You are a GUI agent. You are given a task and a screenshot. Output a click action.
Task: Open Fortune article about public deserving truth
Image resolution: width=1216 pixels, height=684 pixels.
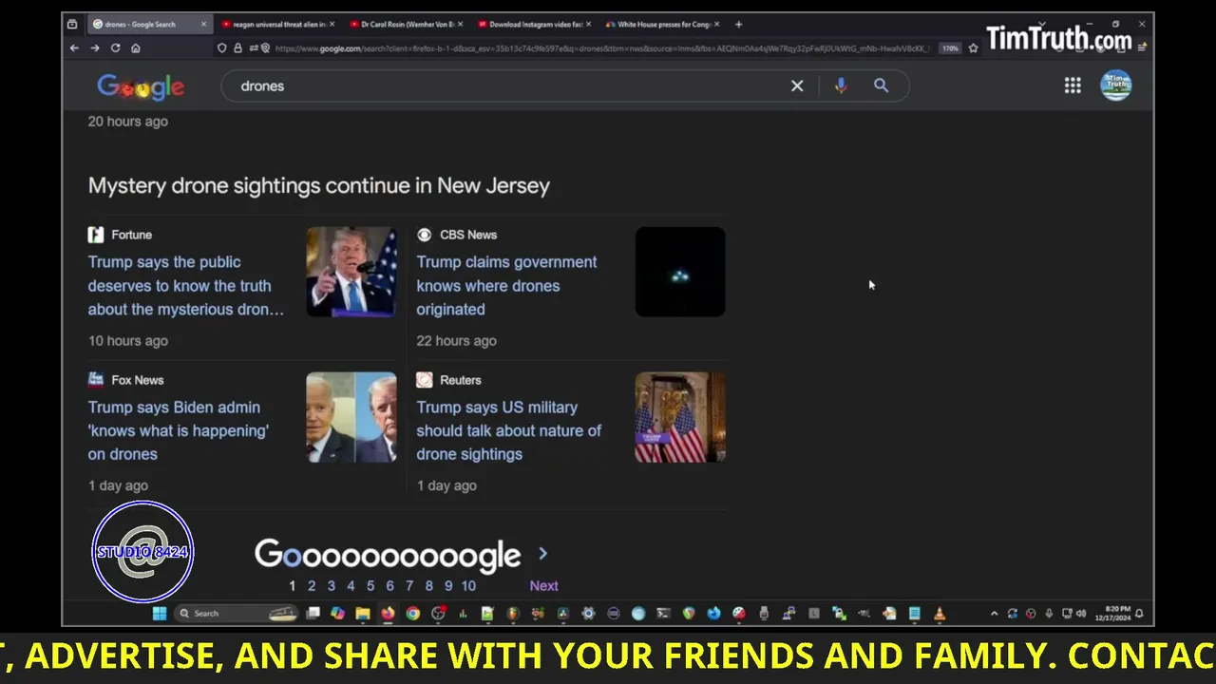pyautogui.click(x=186, y=286)
